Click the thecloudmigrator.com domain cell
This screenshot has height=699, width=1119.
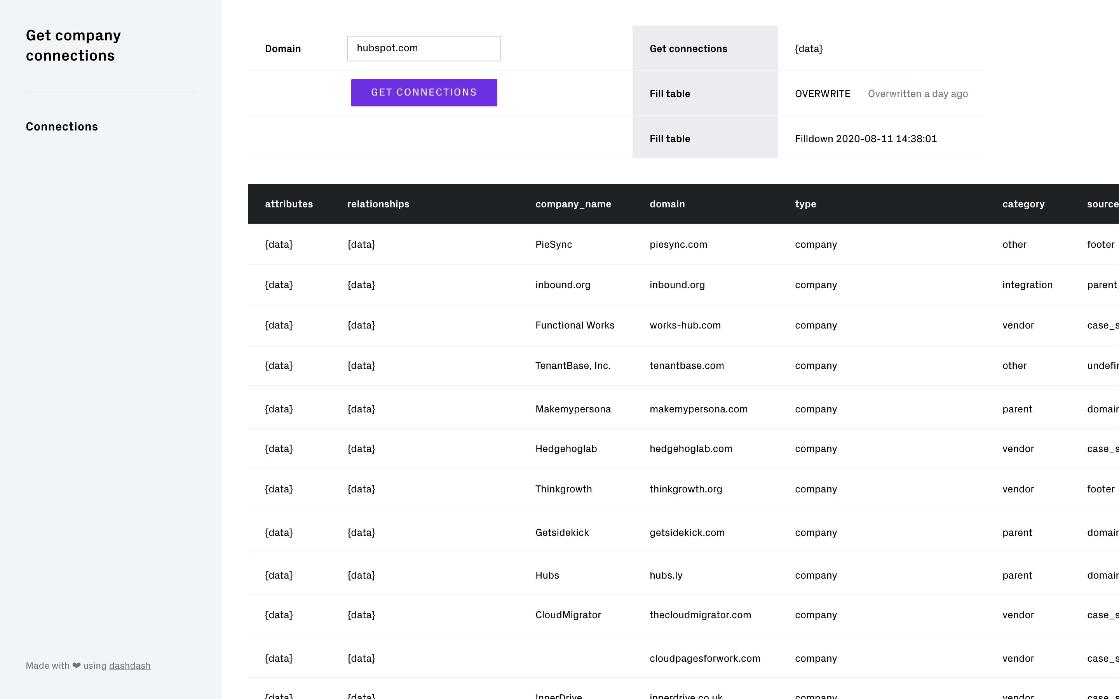click(x=700, y=615)
